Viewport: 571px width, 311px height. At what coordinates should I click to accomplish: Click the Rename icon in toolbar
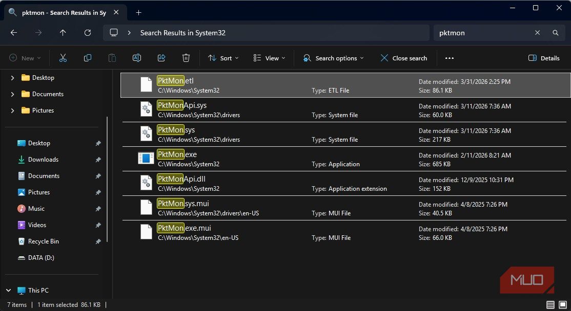(x=137, y=58)
